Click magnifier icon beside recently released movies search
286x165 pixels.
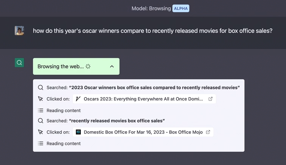(x=41, y=121)
